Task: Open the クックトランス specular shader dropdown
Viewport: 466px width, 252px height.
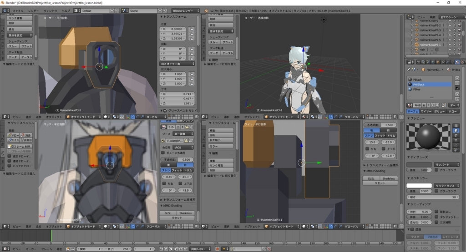Action: click(447, 186)
